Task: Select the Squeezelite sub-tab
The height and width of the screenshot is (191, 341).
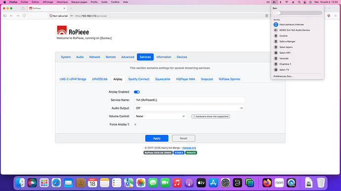Action: click(163, 79)
